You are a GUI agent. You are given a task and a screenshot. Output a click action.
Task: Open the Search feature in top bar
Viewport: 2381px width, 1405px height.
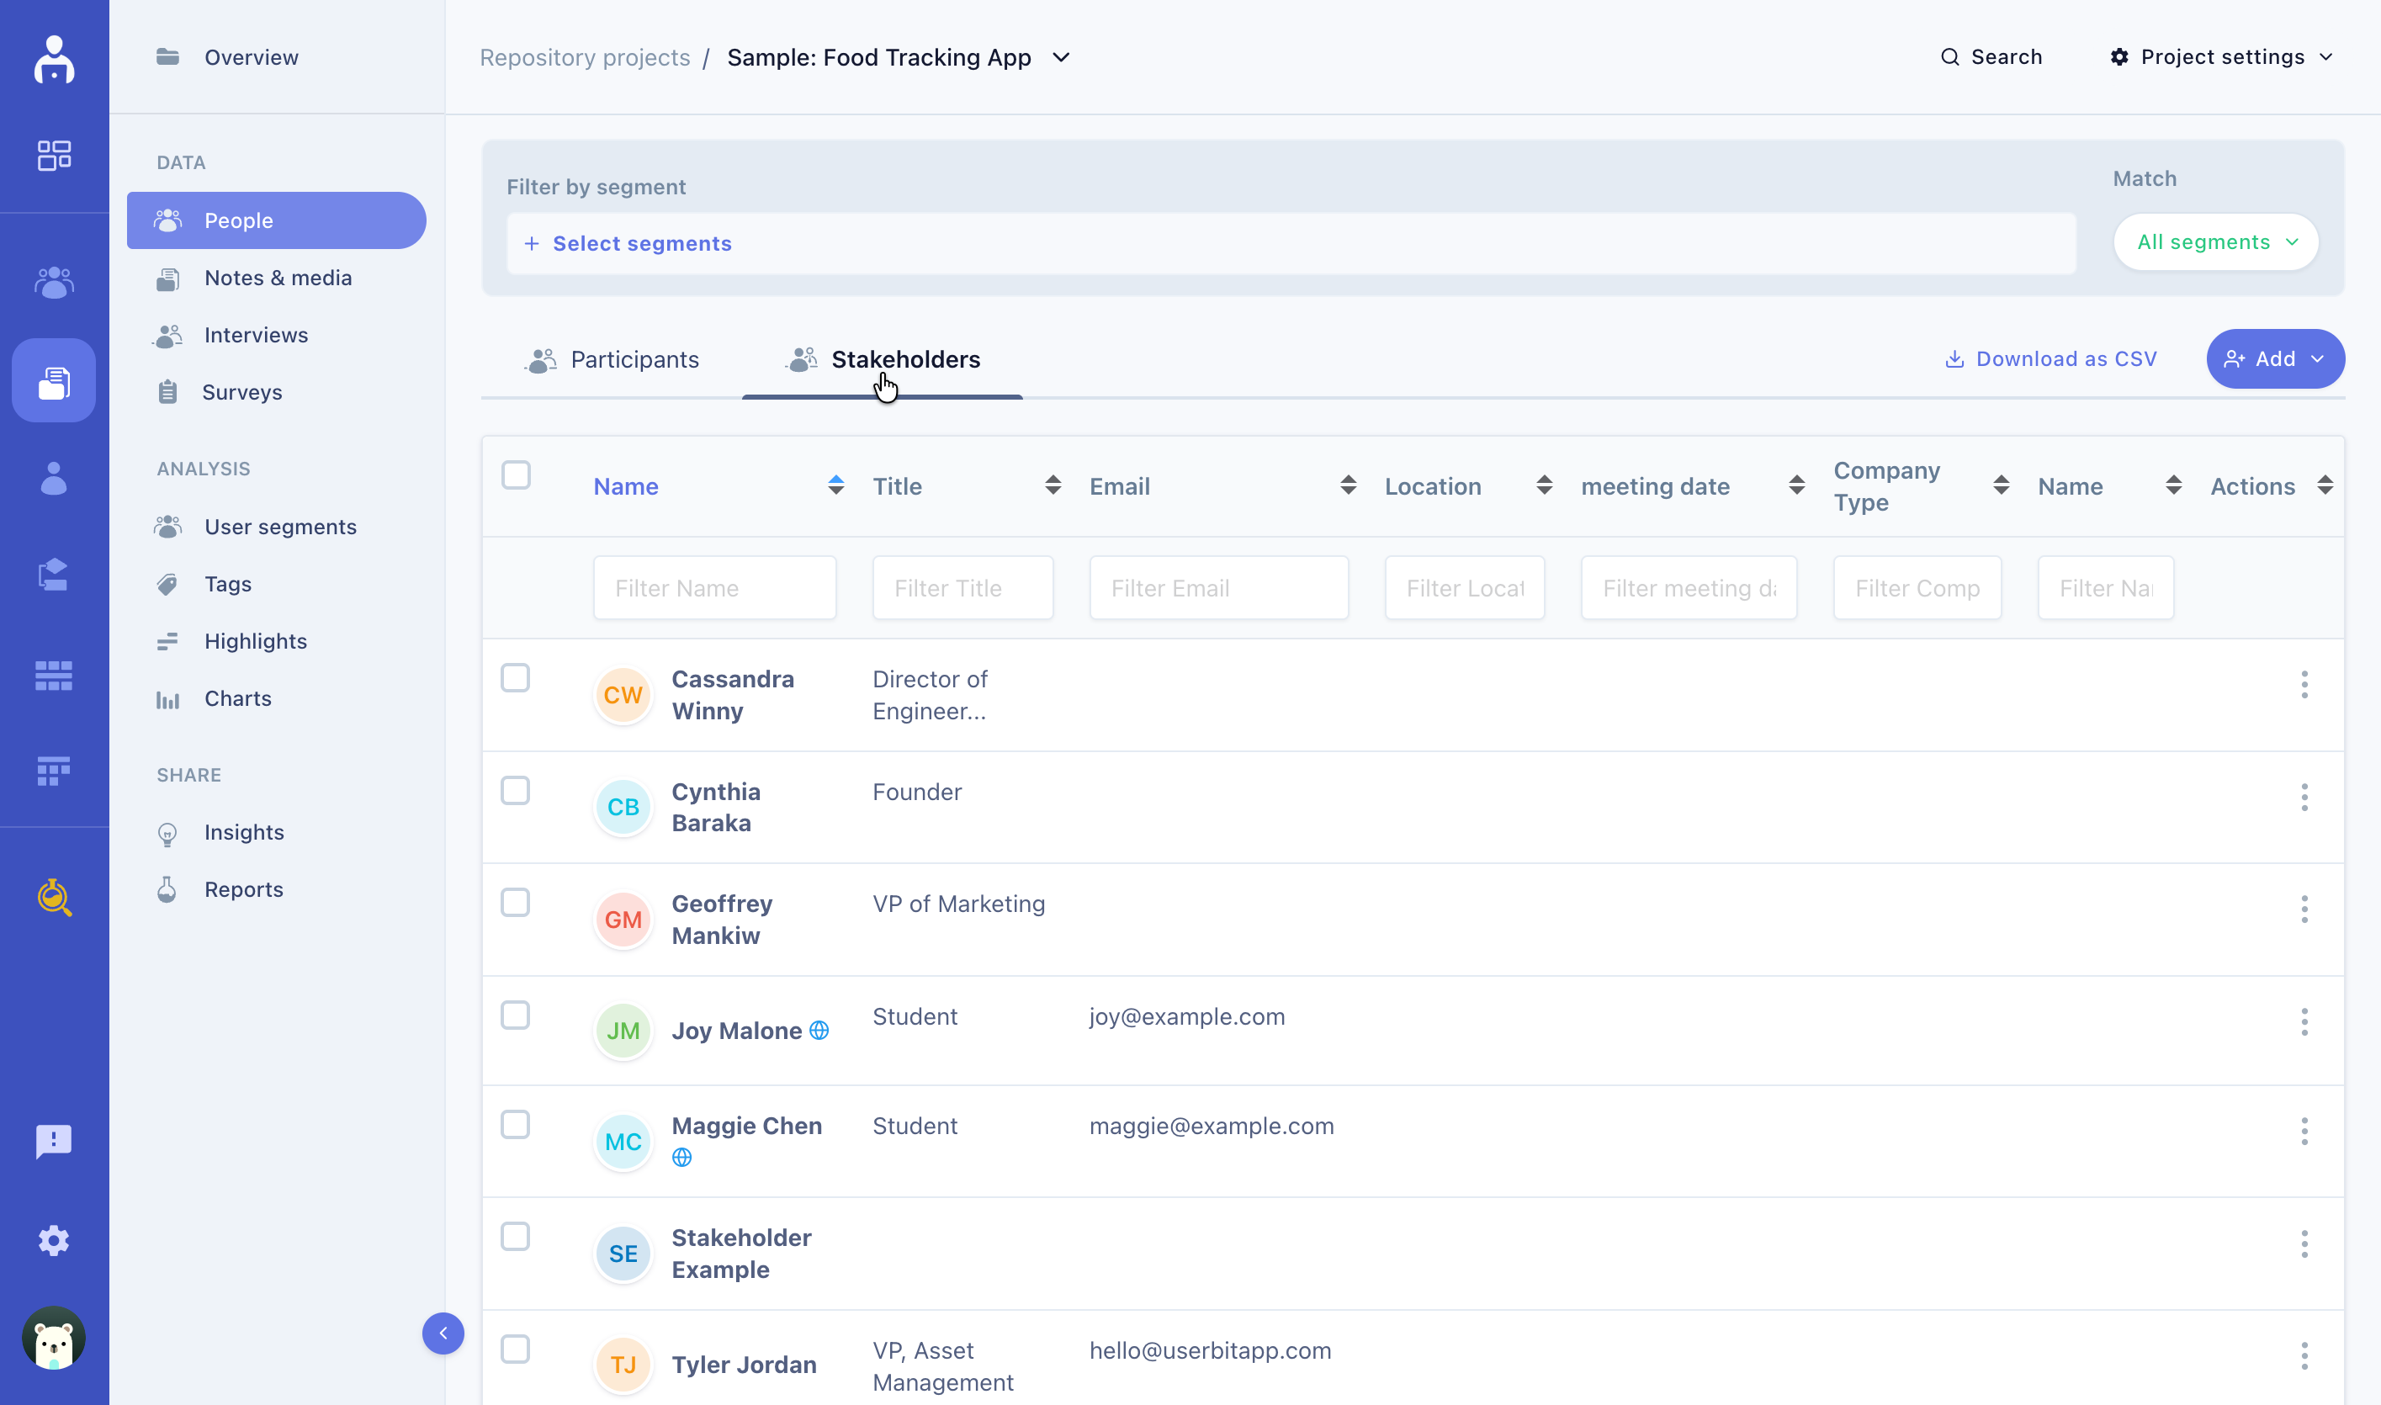pos(1991,57)
